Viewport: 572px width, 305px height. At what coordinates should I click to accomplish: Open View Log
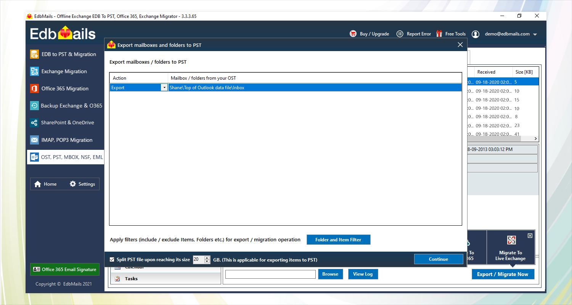[x=363, y=274]
